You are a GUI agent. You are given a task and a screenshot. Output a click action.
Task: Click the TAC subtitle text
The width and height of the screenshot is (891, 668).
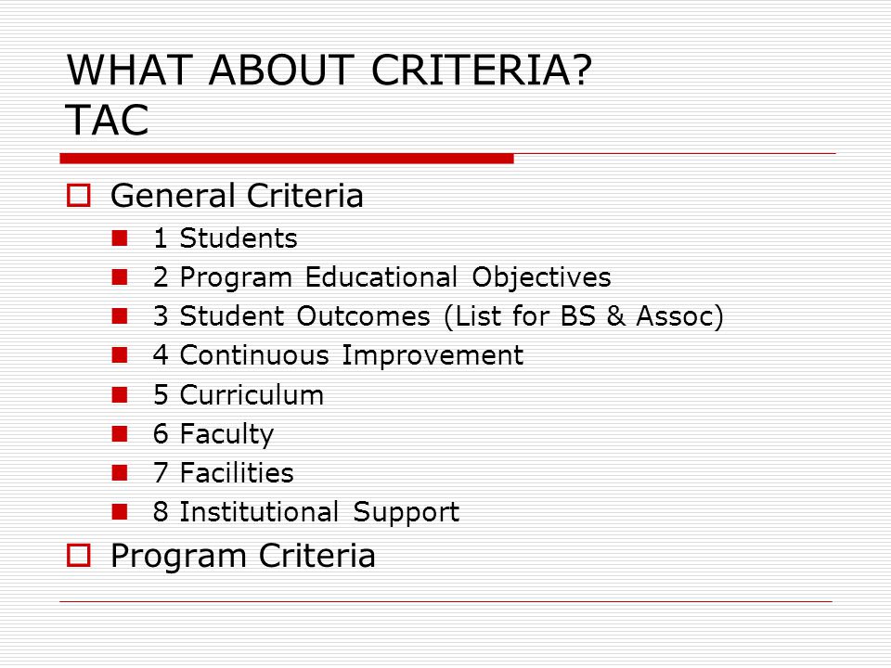108,120
